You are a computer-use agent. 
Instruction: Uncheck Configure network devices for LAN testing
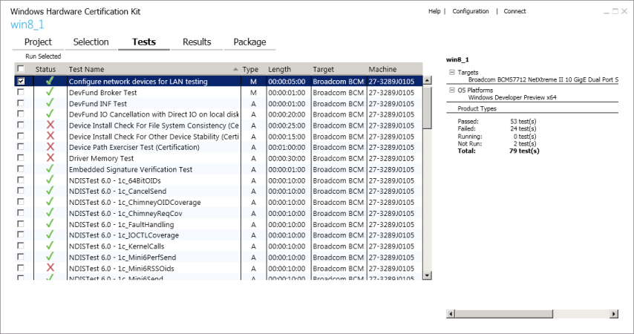21,81
